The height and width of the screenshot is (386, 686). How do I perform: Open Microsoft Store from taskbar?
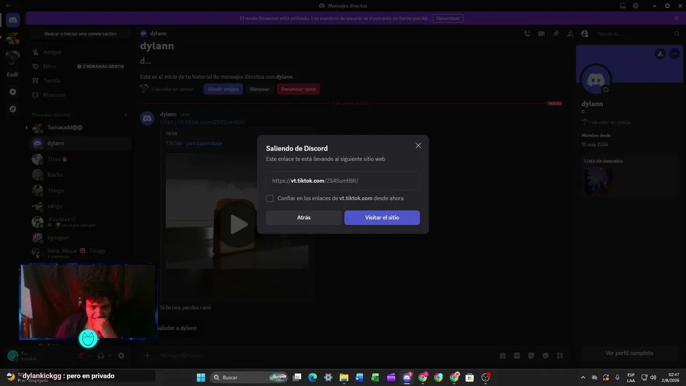point(470,377)
